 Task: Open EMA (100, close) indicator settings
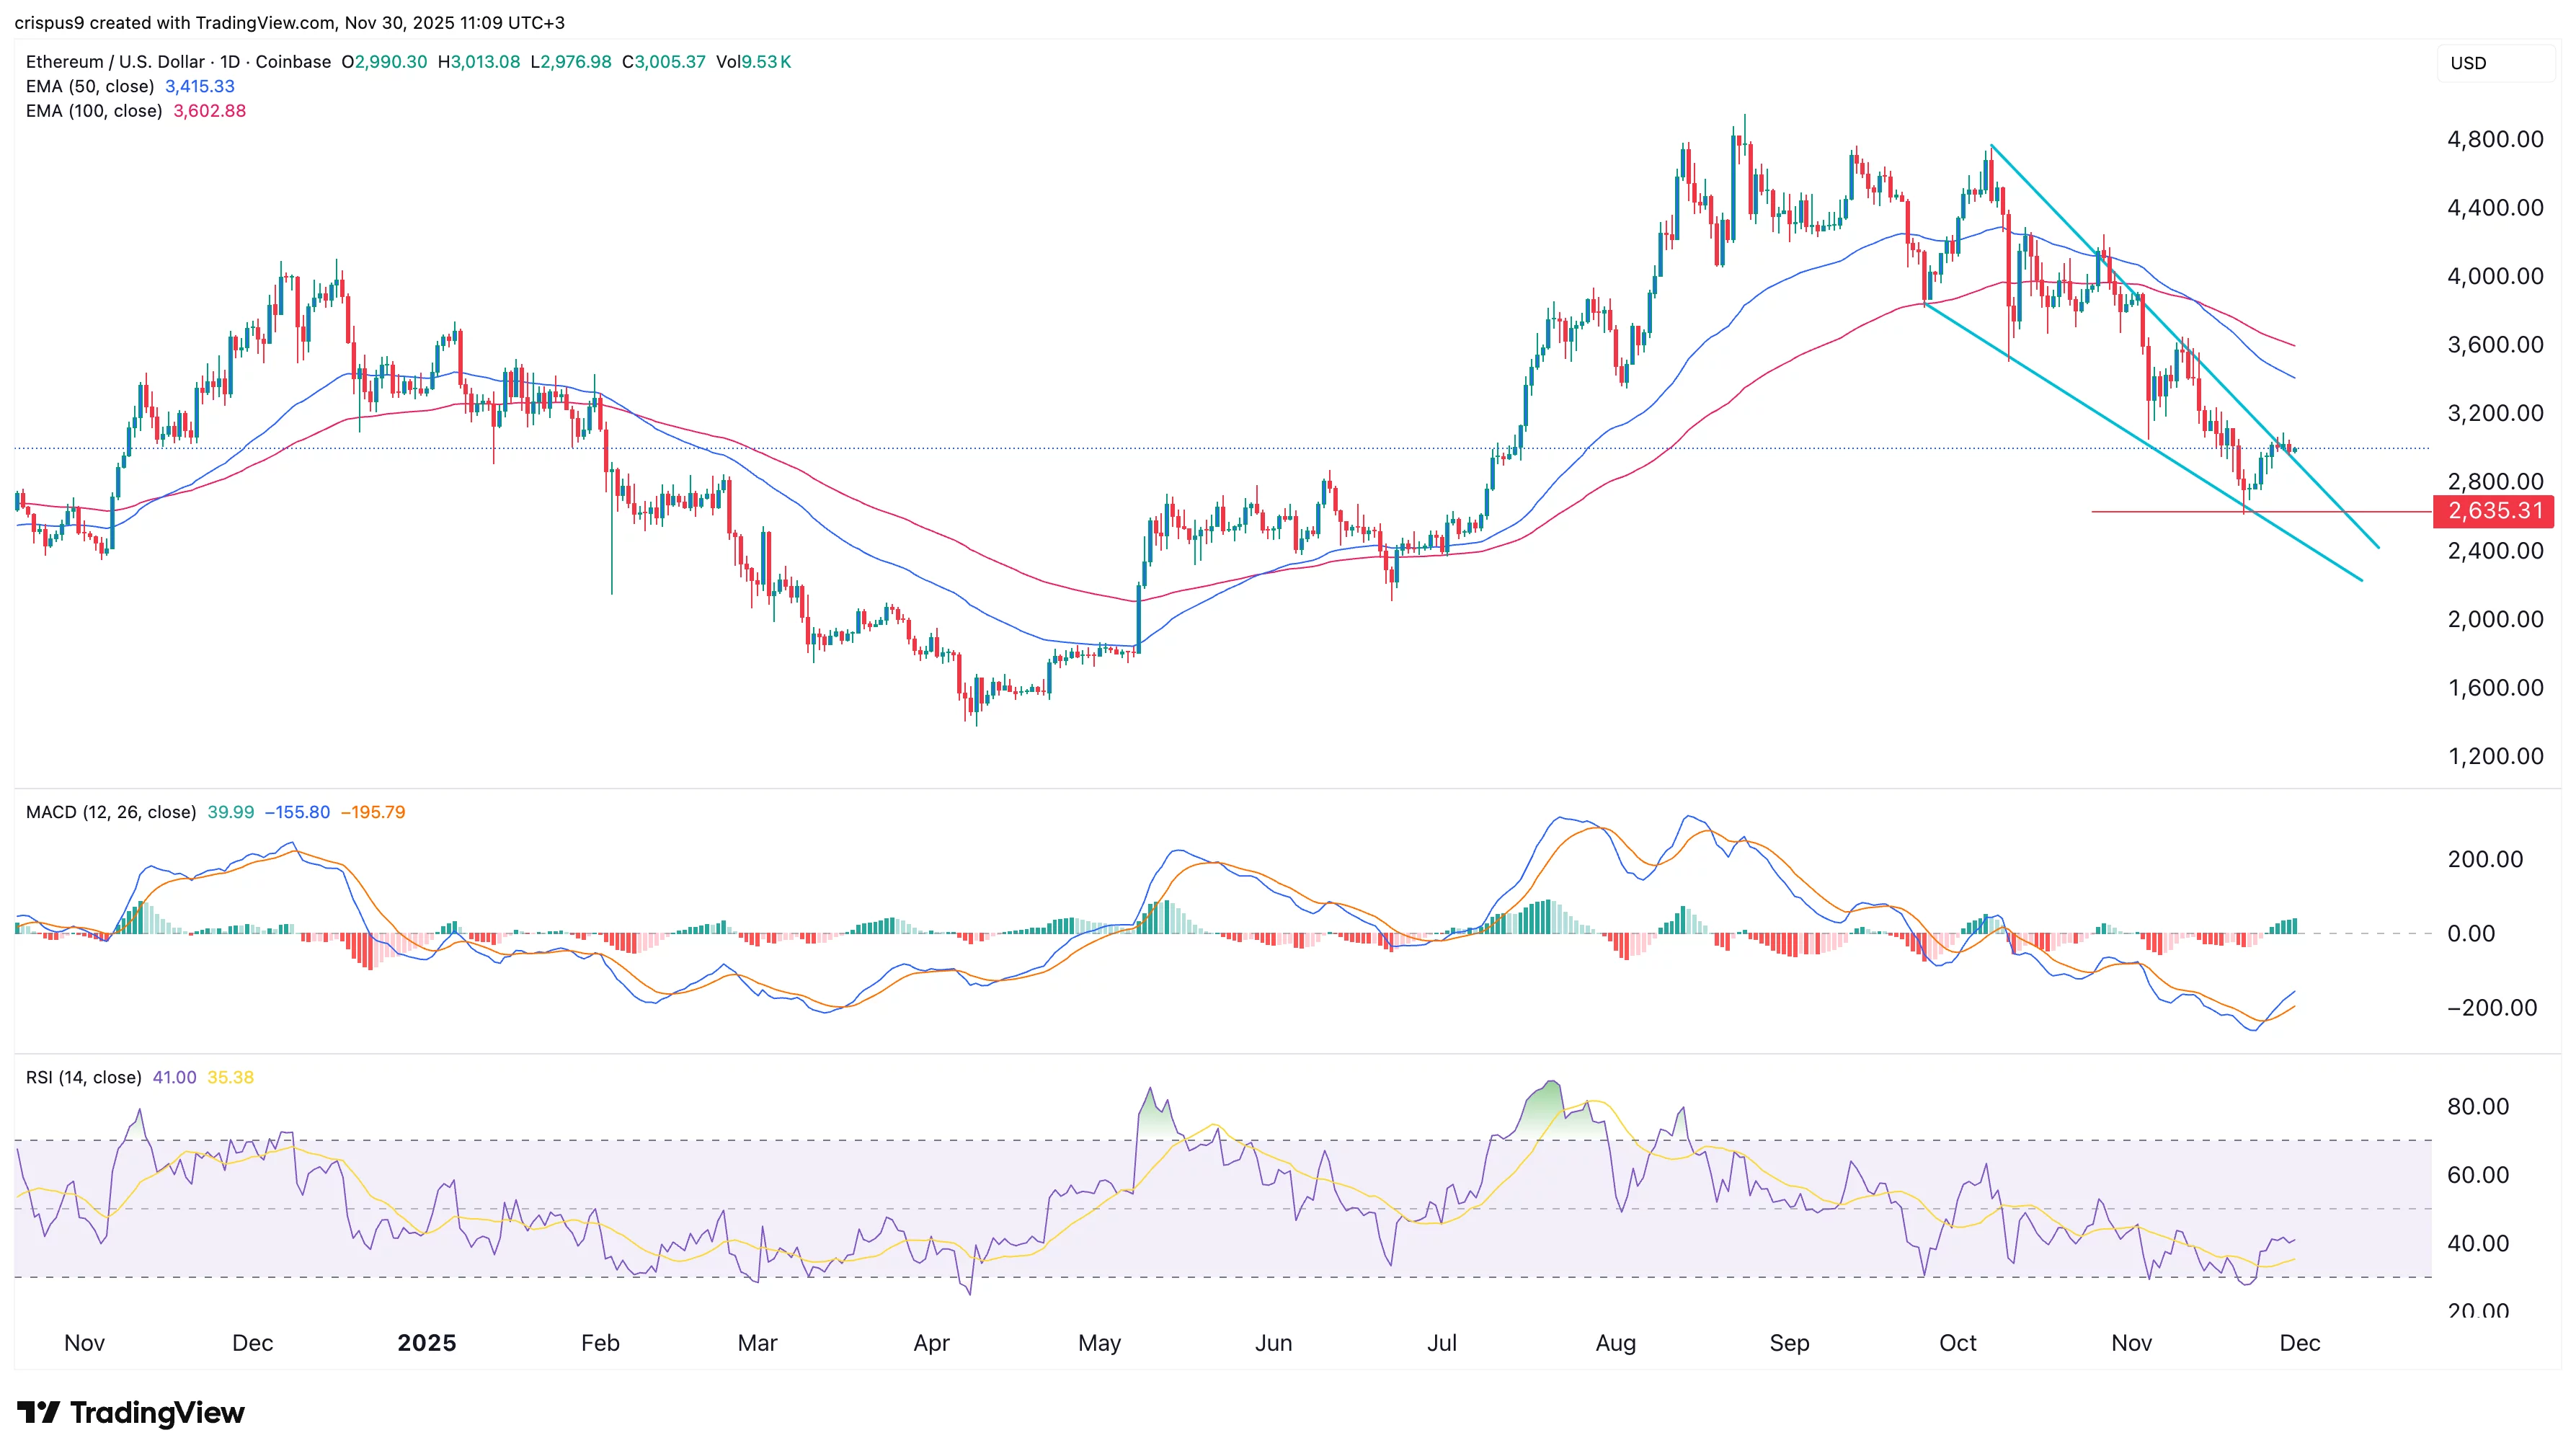[x=95, y=111]
